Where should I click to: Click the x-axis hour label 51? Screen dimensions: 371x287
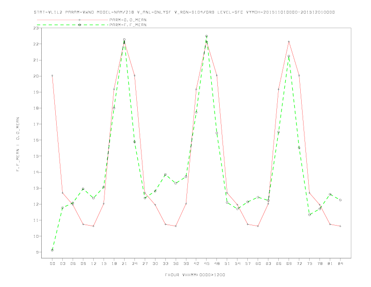pos(227,264)
